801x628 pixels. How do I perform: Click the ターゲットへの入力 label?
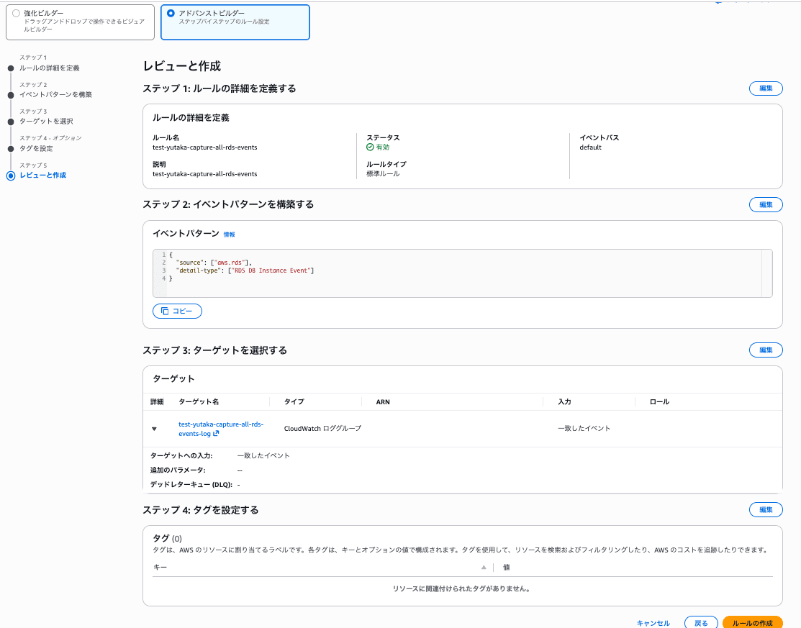pos(181,455)
